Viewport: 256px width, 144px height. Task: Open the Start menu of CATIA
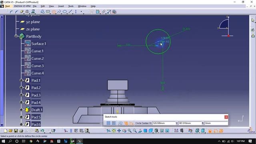[x=7, y=6]
